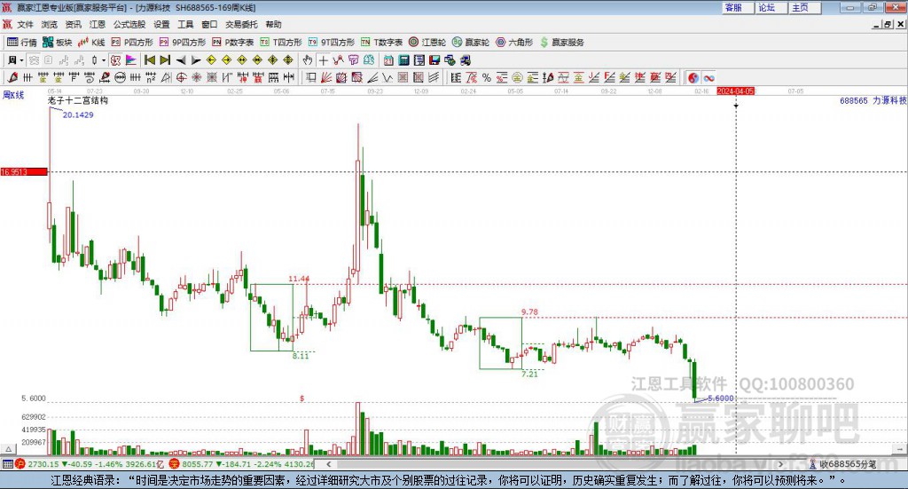Open the 江恩轮 Gann wheel
This screenshot has height=489, width=908.
tap(427, 43)
